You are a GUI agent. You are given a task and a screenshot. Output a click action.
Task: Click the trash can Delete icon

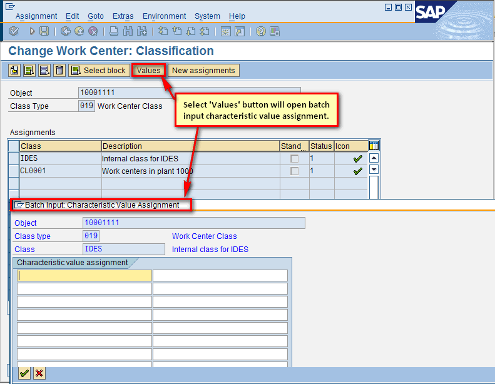(59, 71)
